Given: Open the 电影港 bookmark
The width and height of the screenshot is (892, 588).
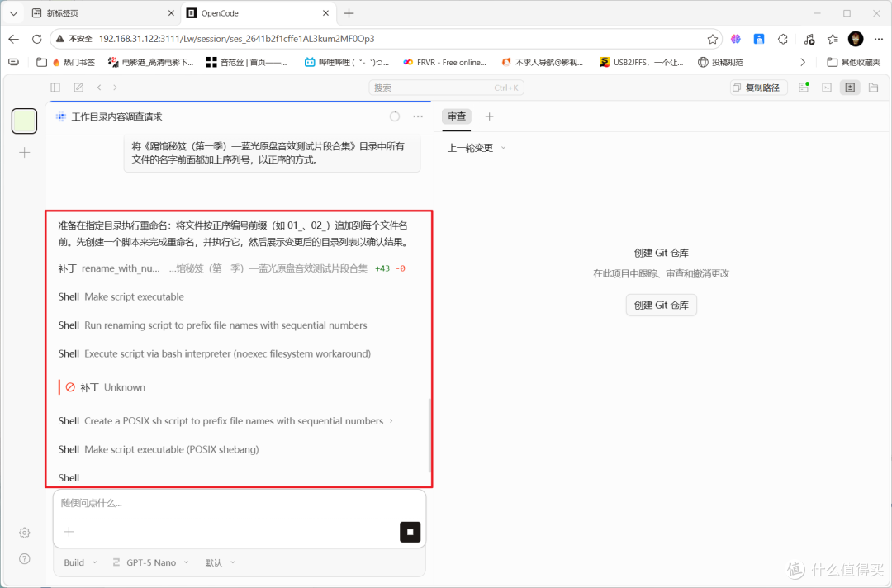Looking at the screenshot, I should 151,63.
